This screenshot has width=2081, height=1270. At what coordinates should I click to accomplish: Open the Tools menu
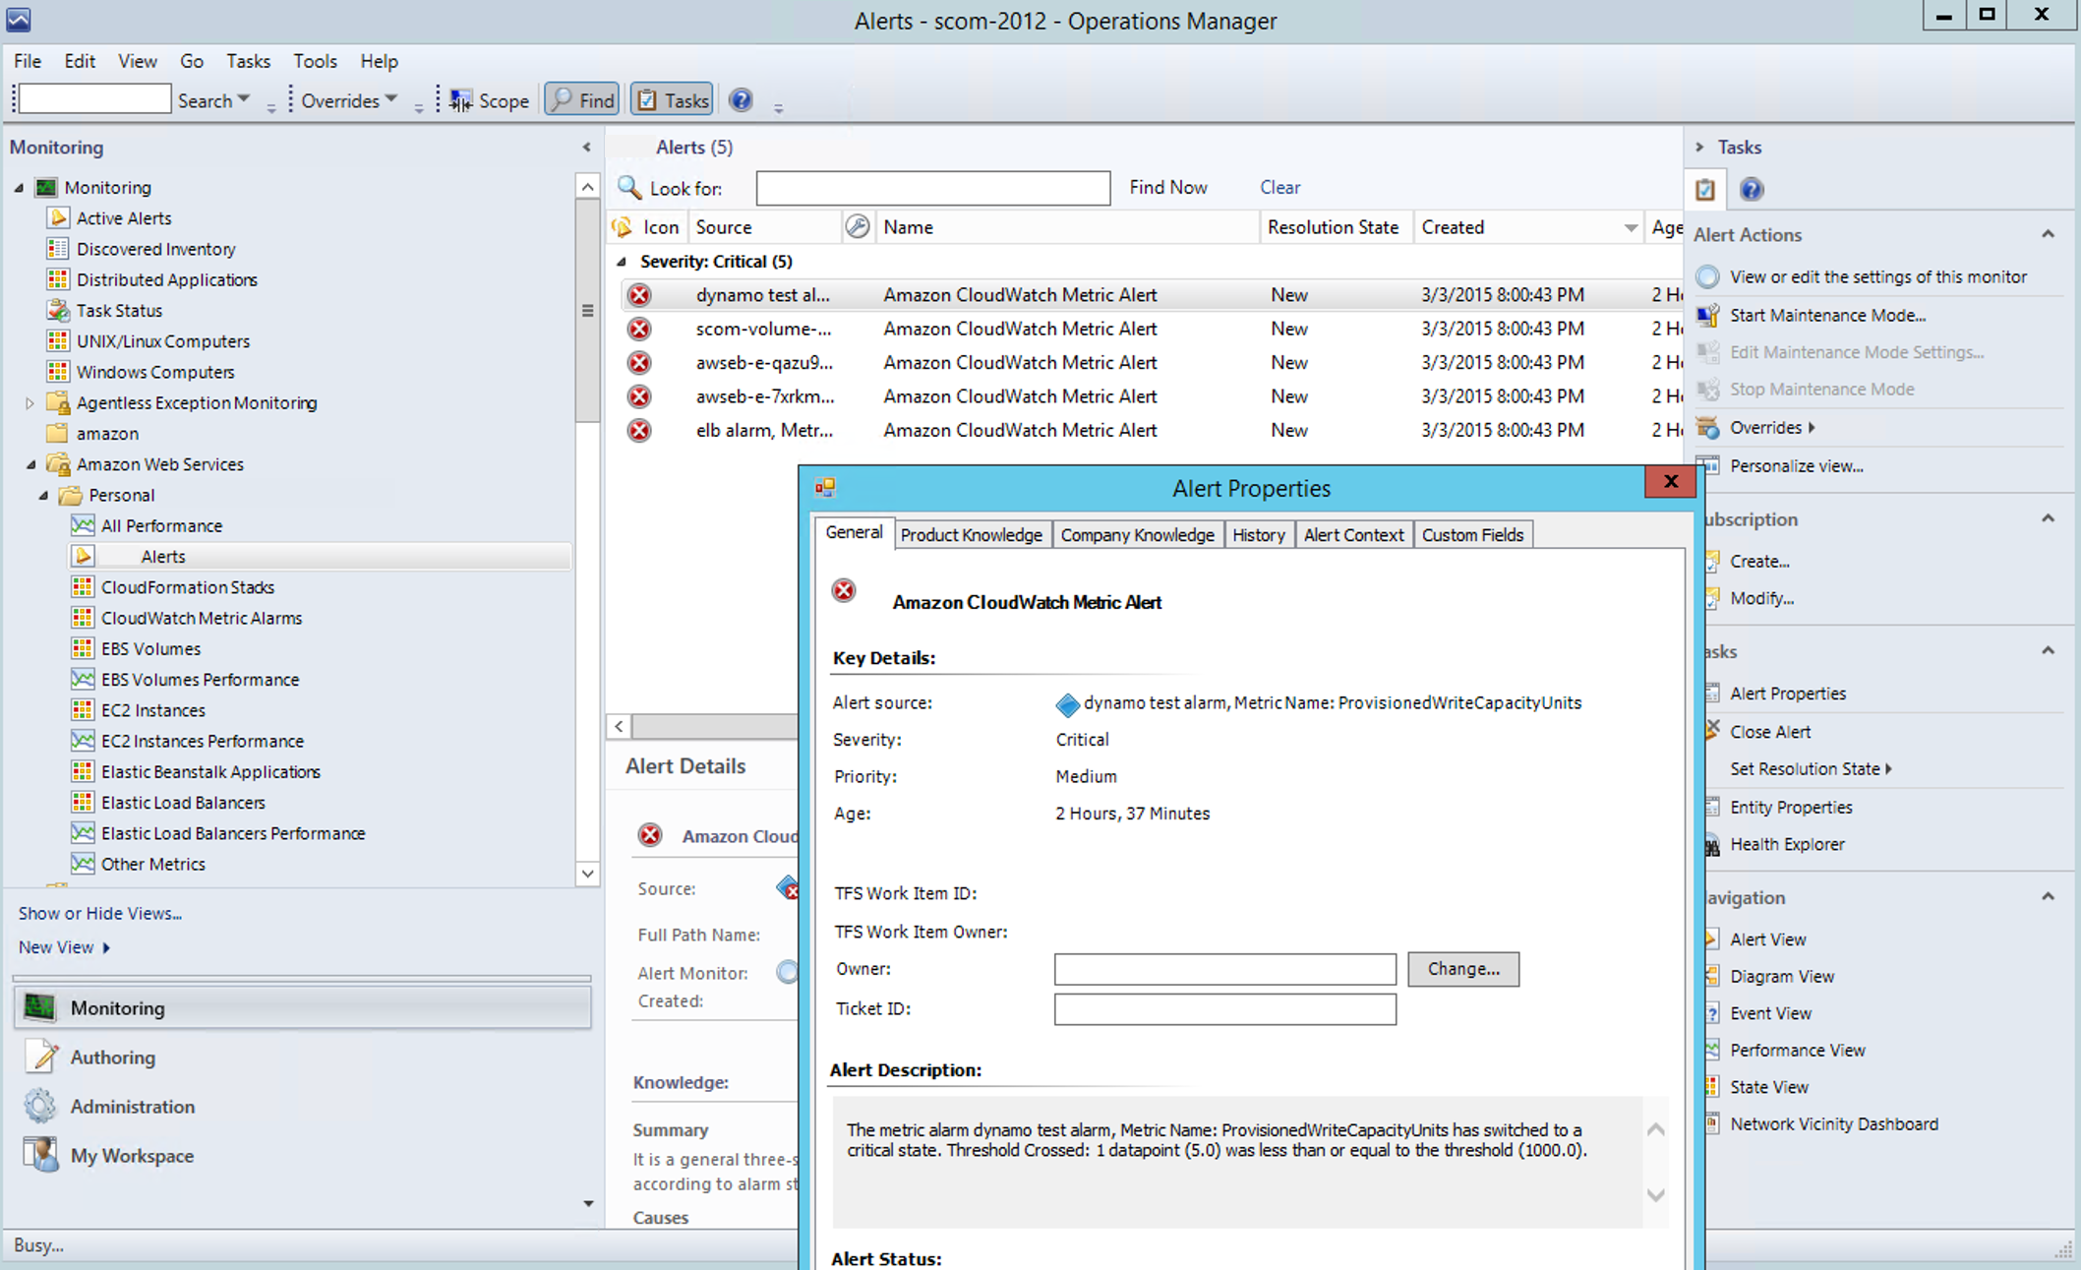click(x=315, y=61)
